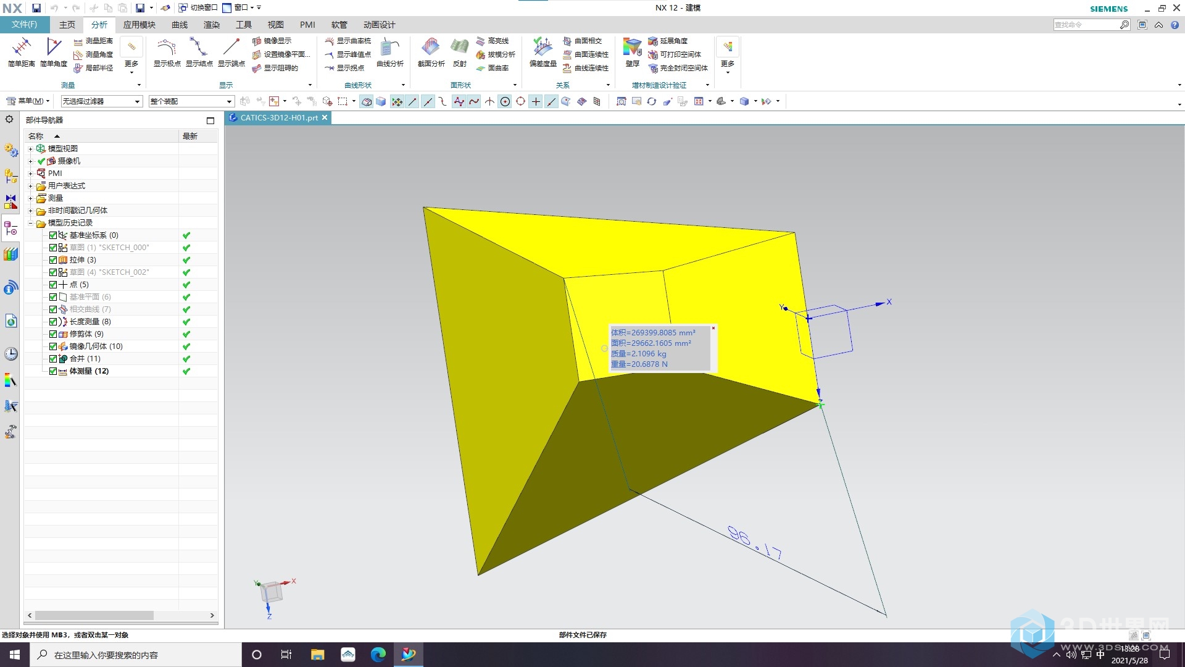This screenshot has width=1185, height=667.
Task: Open 偏差度量 deviation gauge tool
Action: (x=543, y=52)
